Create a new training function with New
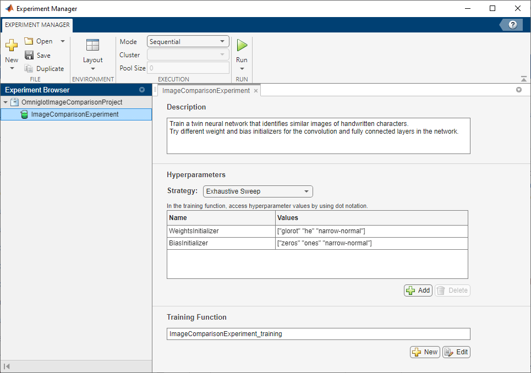Screen dimensions: 531x373 click(425, 352)
